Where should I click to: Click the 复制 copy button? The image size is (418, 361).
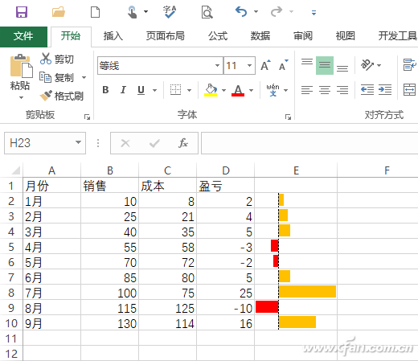56,78
